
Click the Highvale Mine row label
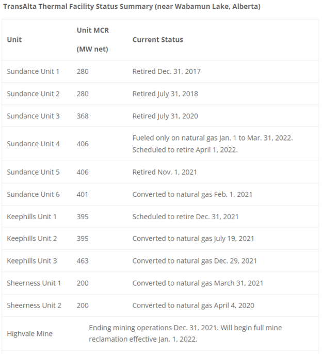(x=29, y=334)
